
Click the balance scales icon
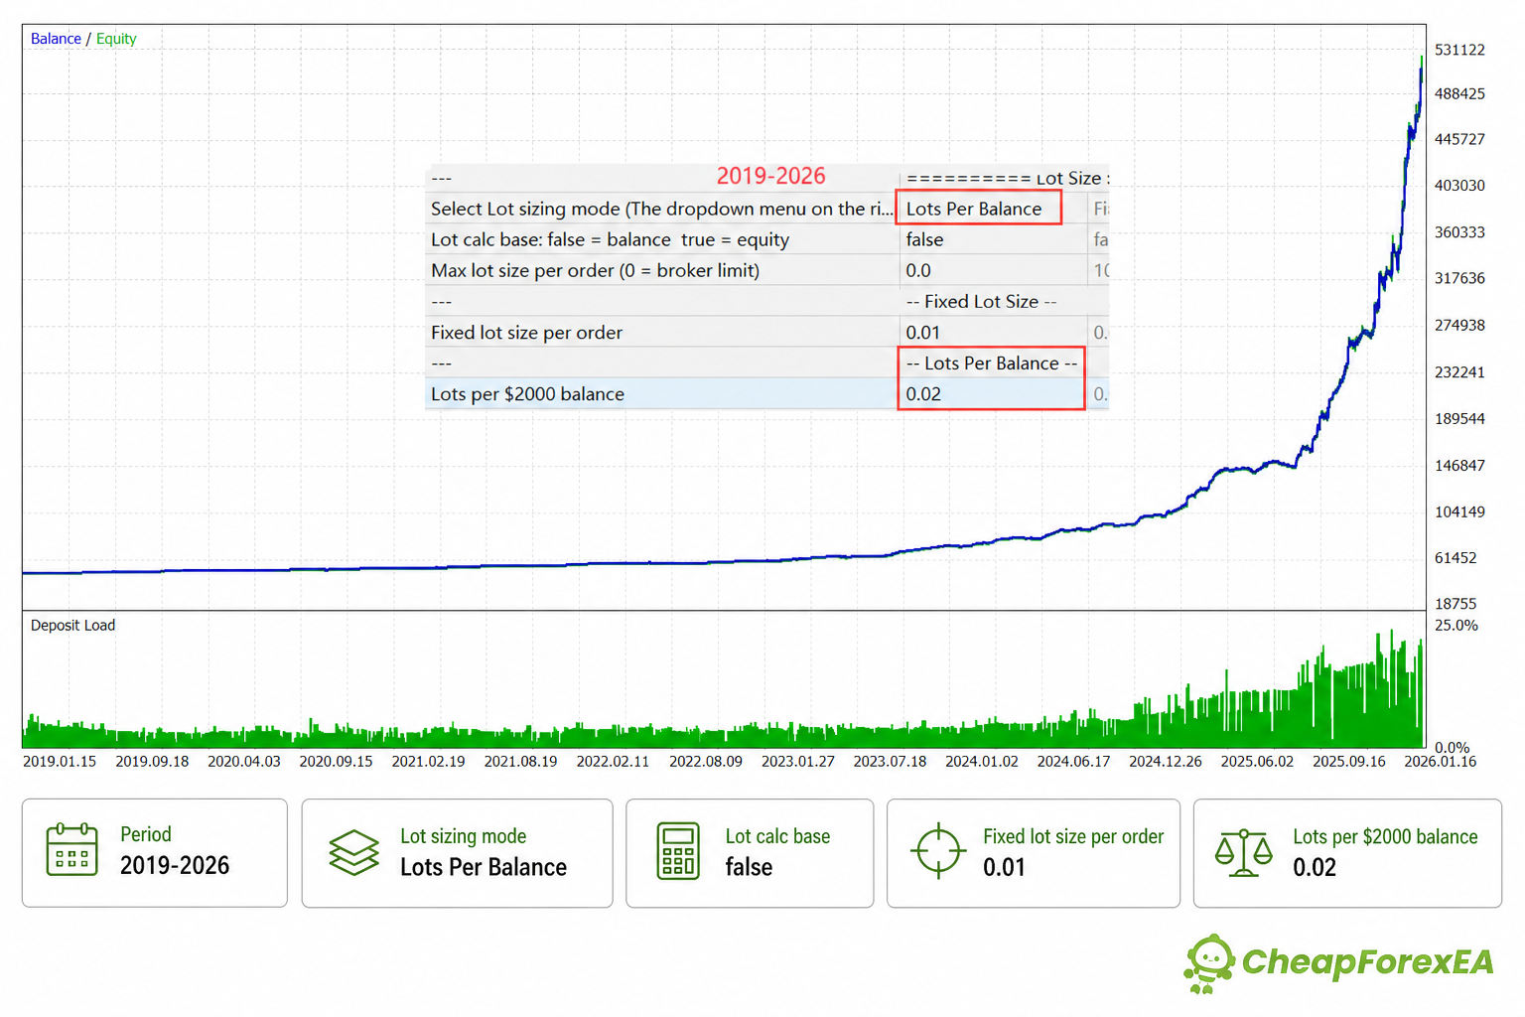pos(1244,852)
